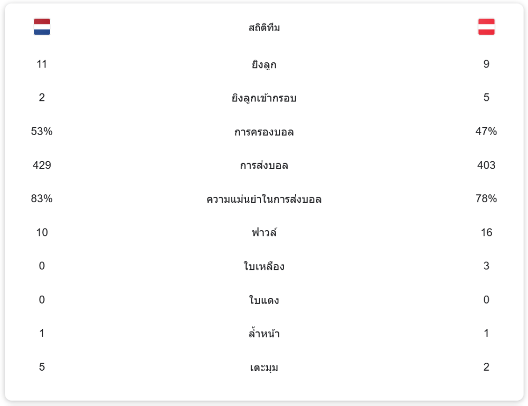Select ความแม่นยำในการส่งบอล label
The image size is (528, 406).
(x=264, y=200)
